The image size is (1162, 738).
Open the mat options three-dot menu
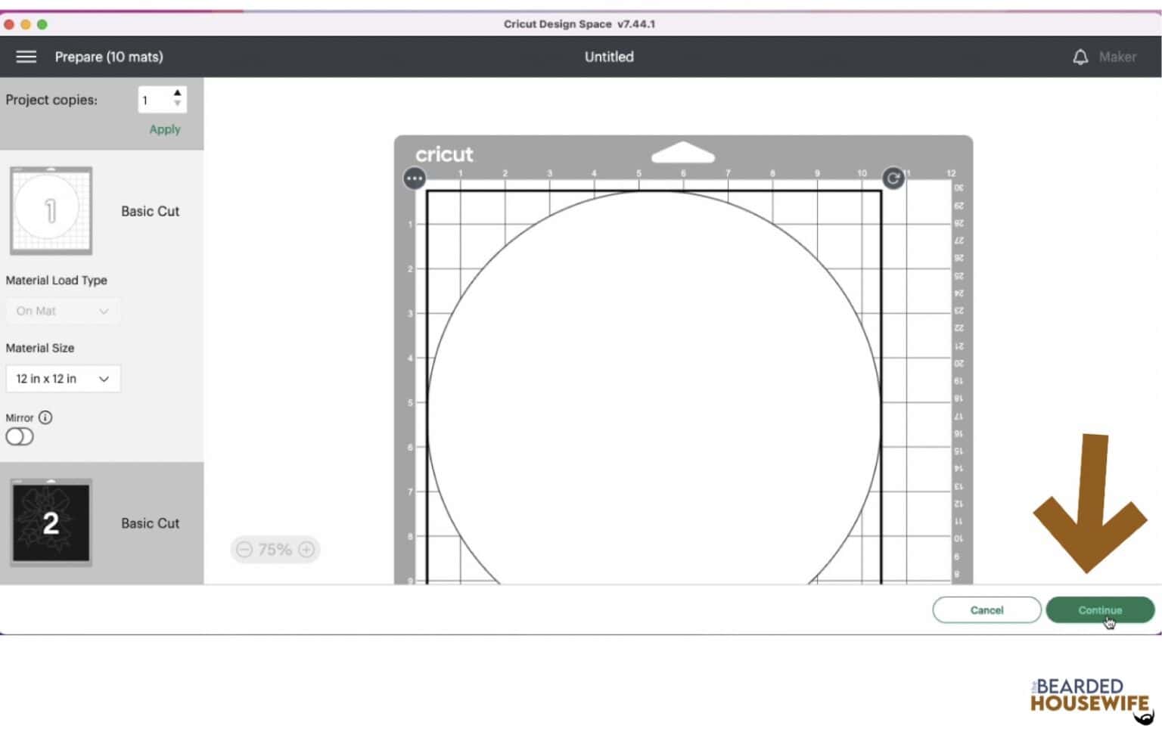[415, 178]
